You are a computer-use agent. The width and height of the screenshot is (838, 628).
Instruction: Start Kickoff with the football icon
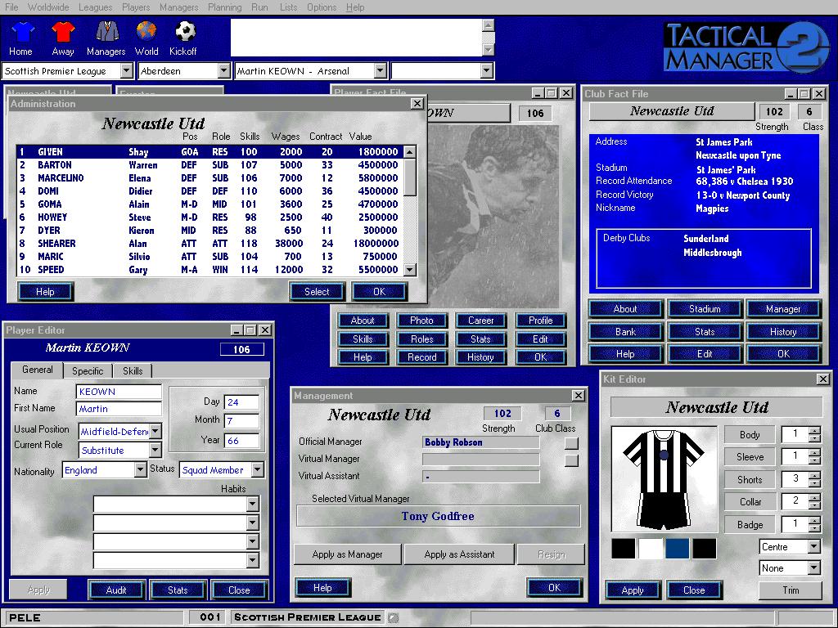pyautogui.click(x=185, y=32)
